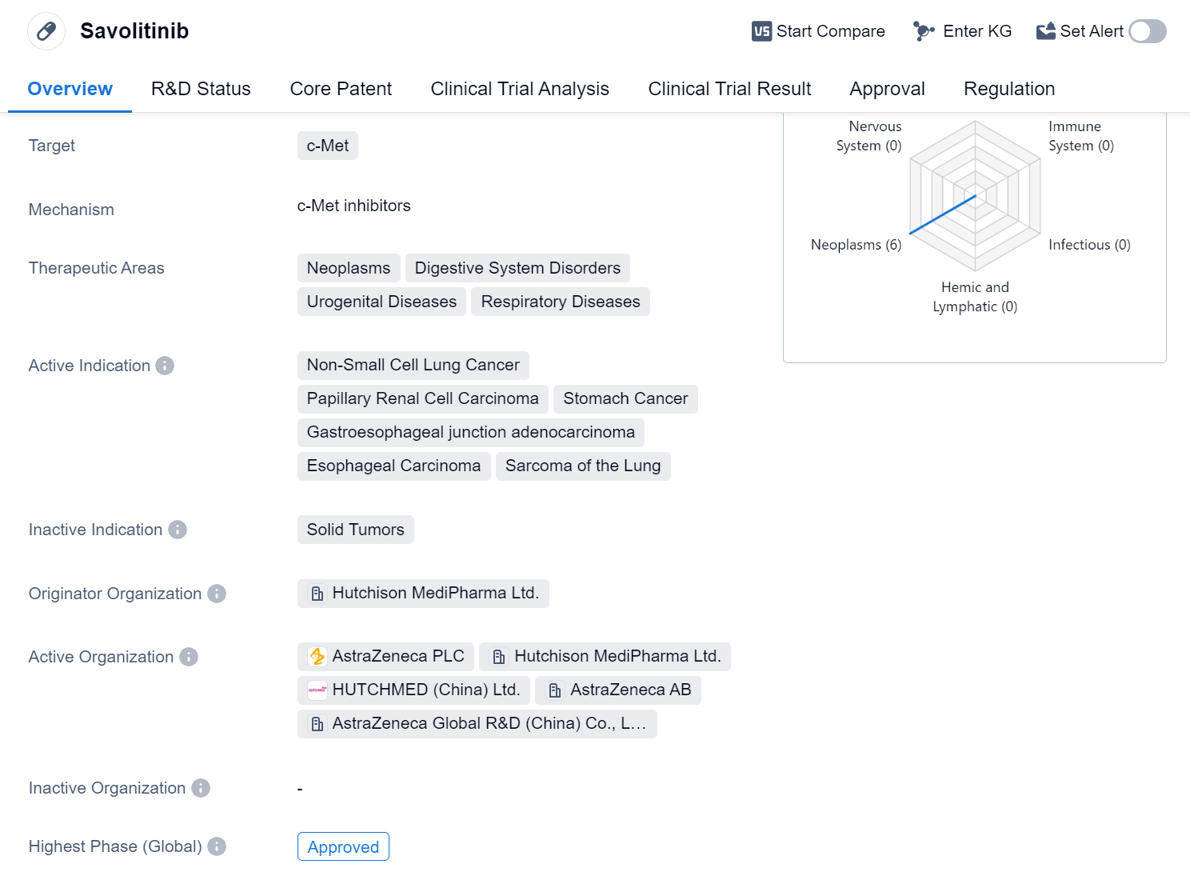This screenshot has width=1190, height=880.
Task: Click info icon beside Inactive Indication
Action: point(178,530)
